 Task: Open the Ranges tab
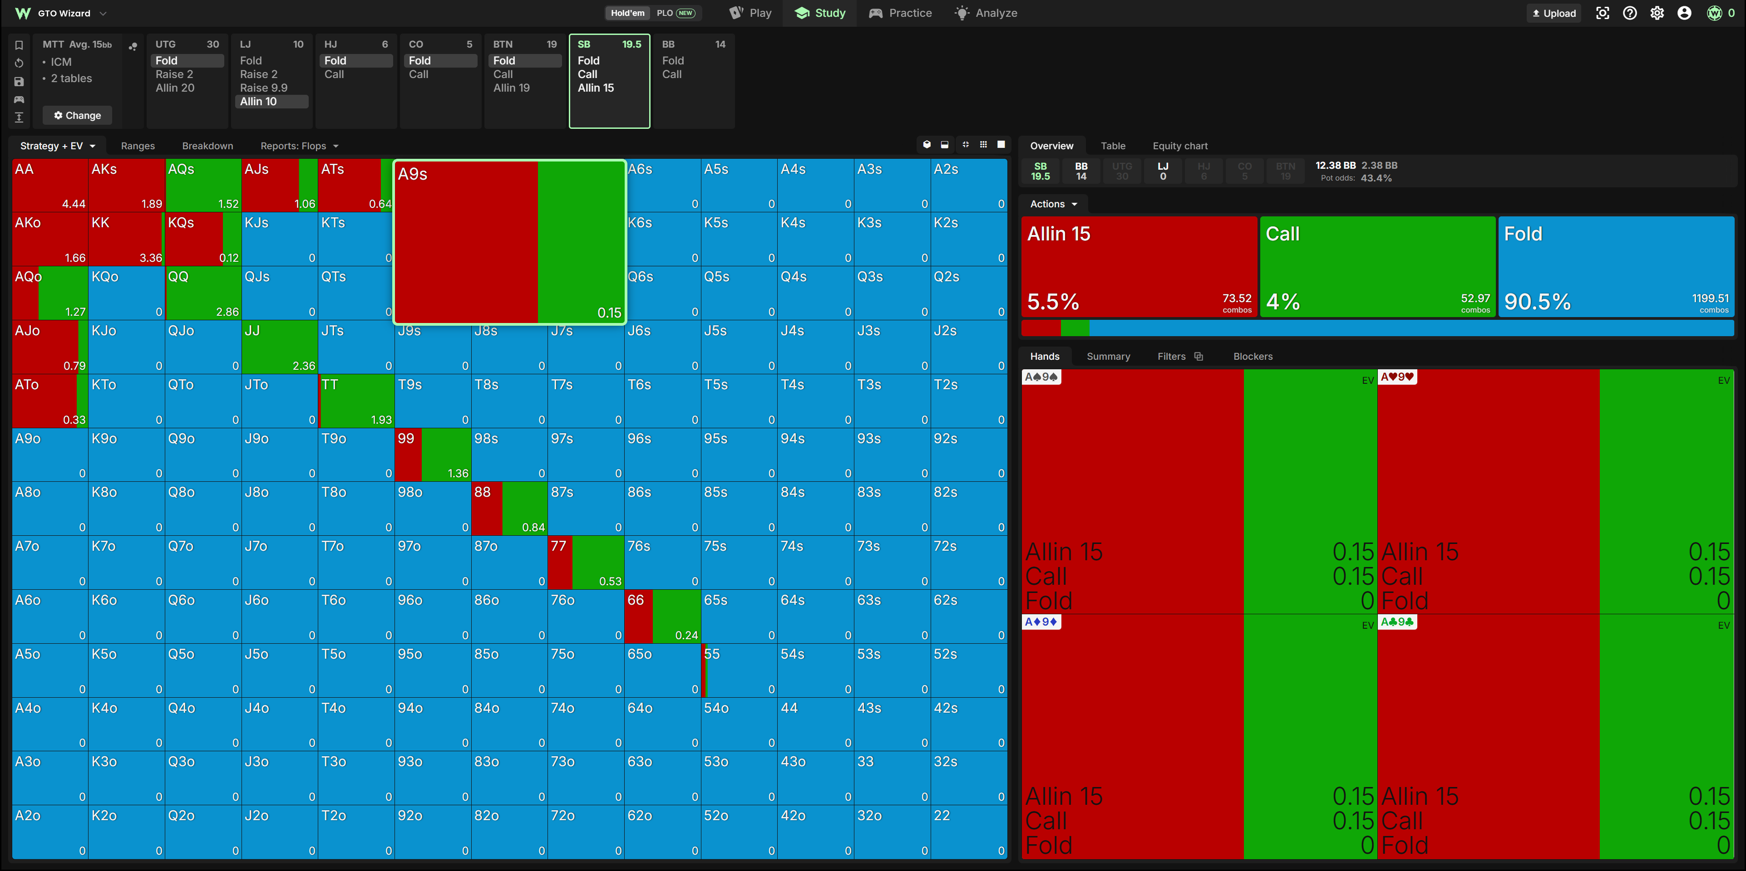pos(138,146)
